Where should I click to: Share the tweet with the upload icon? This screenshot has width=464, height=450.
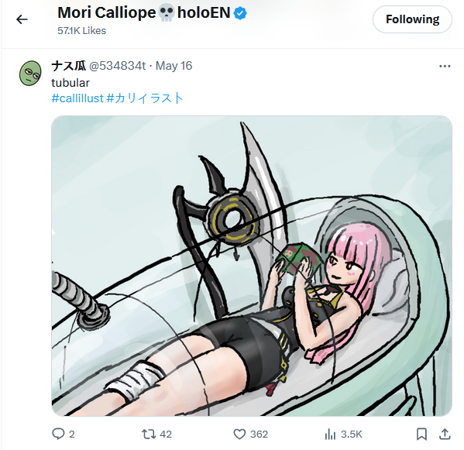(445, 434)
